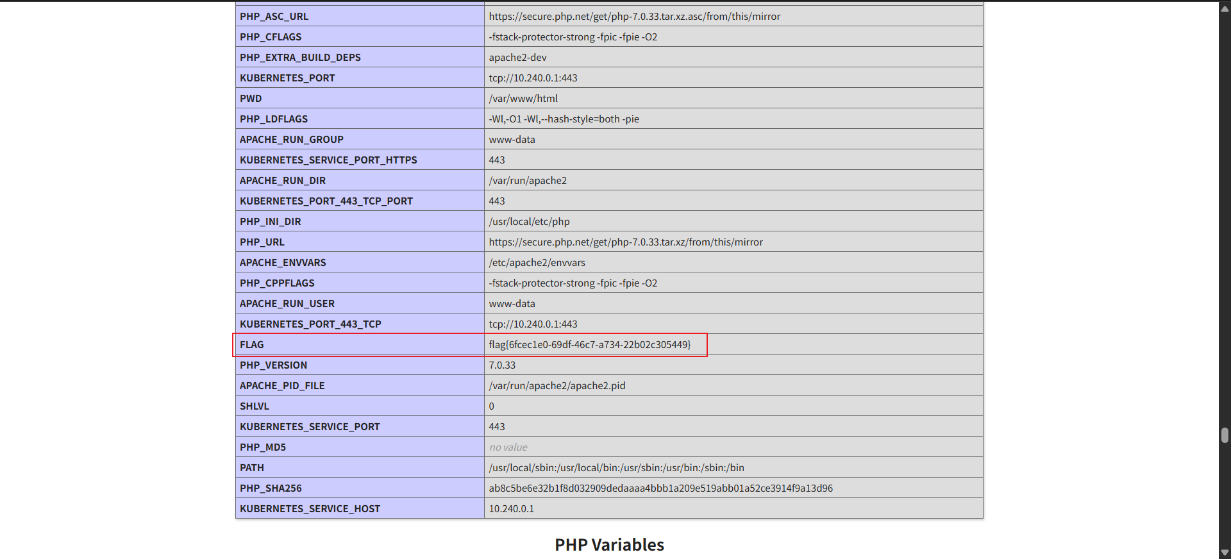Screen dimensions: 1231x559
Task: Click the PHP_CFLAGS value -fstack-protector-strong
Action: click(x=573, y=37)
